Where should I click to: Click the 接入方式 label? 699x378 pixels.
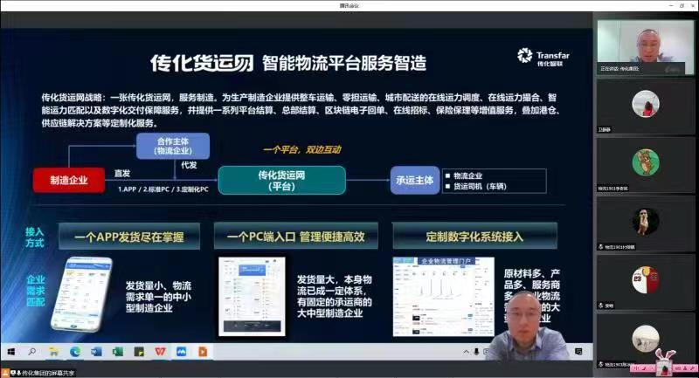35,237
